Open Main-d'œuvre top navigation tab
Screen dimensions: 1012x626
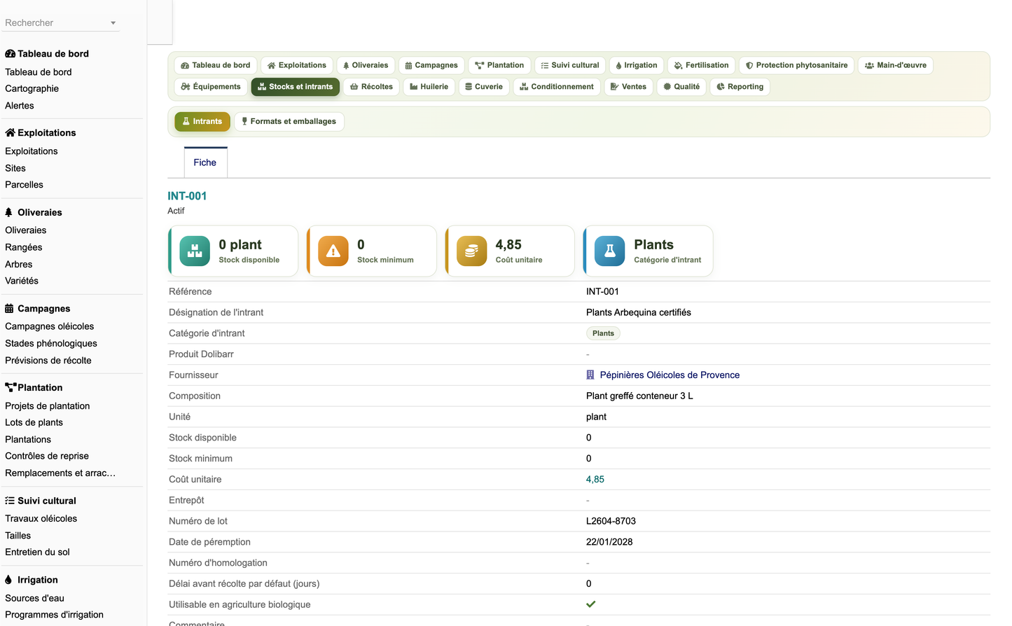(896, 65)
